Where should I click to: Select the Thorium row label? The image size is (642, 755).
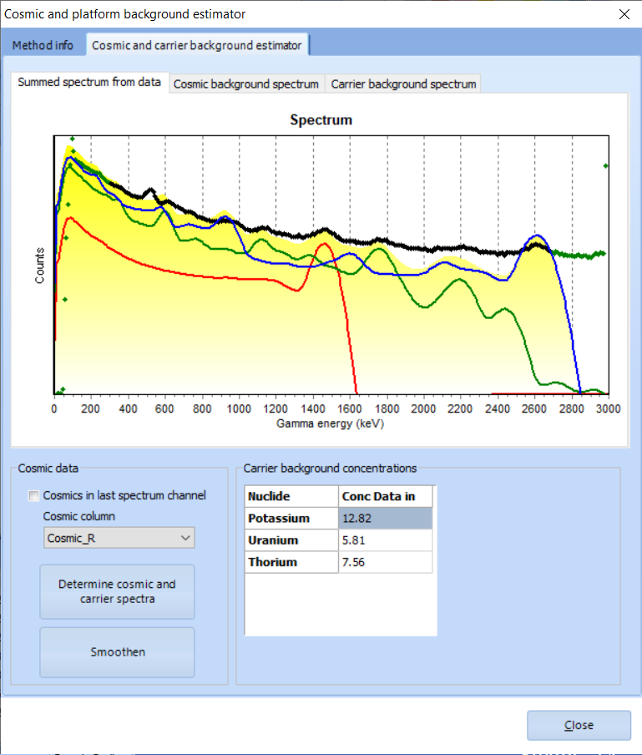pos(291,562)
